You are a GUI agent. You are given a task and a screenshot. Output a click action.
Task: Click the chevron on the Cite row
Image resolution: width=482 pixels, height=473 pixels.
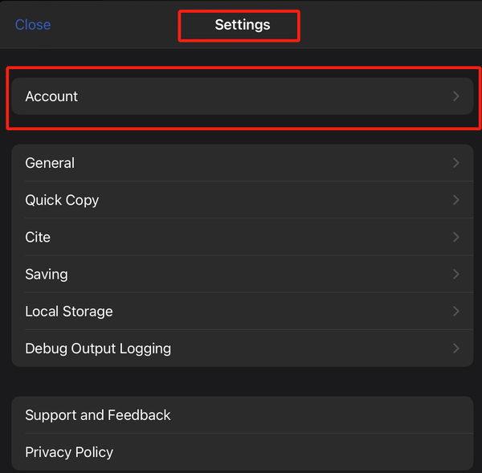coord(456,237)
